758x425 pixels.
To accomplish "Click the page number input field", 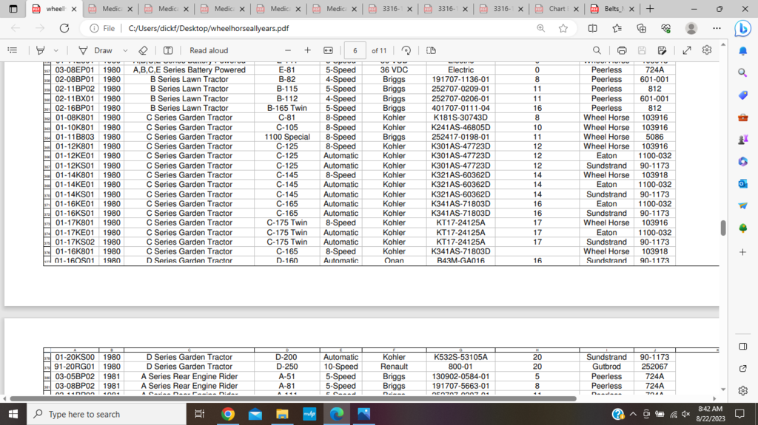I will click(x=355, y=50).
